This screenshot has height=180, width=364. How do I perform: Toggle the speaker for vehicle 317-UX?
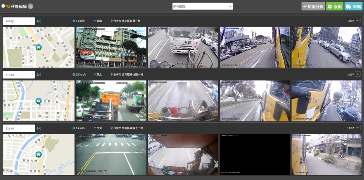coord(358,74)
